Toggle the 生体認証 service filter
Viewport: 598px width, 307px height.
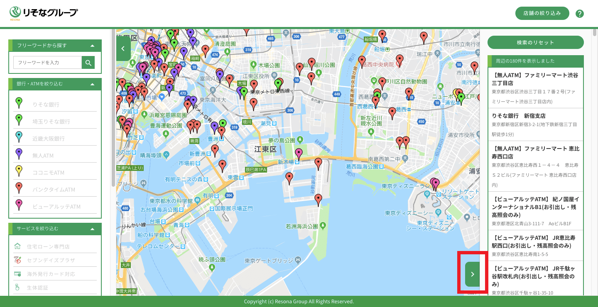(55, 288)
